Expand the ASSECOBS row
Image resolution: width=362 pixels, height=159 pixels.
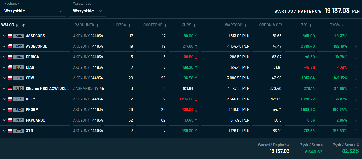4,36
